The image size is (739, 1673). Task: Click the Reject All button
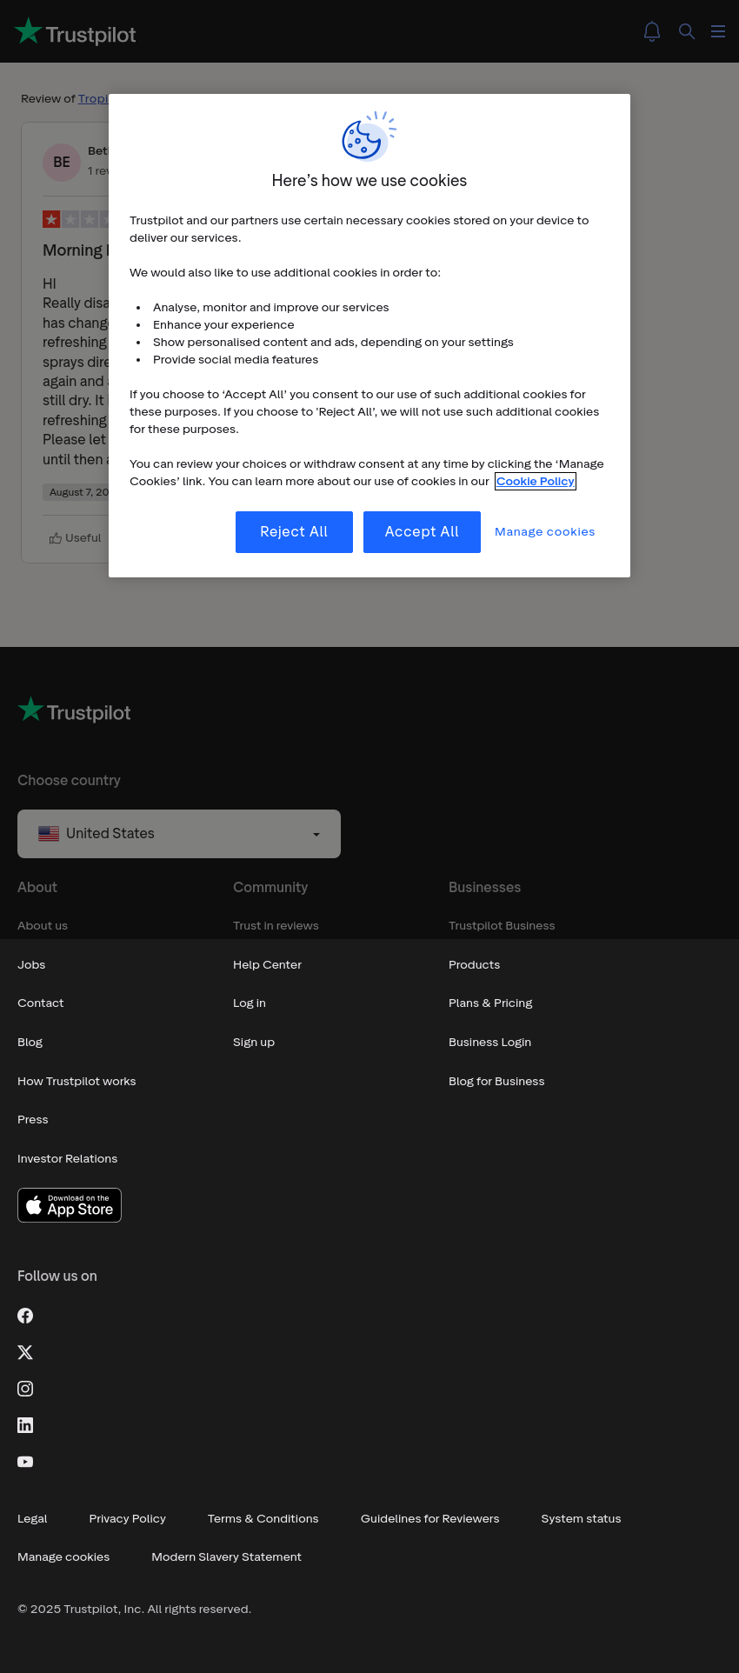point(294,532)
